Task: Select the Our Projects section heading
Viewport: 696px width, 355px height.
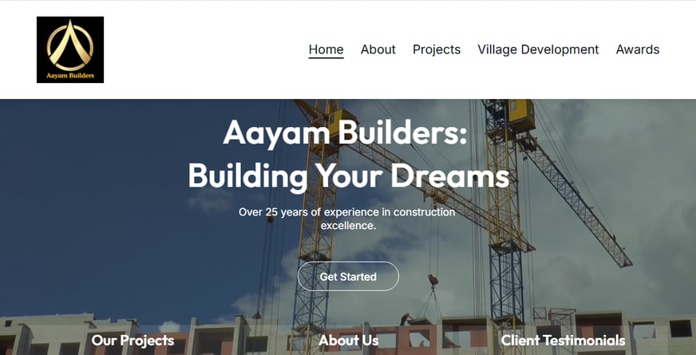Action: [x=132, y=341]
